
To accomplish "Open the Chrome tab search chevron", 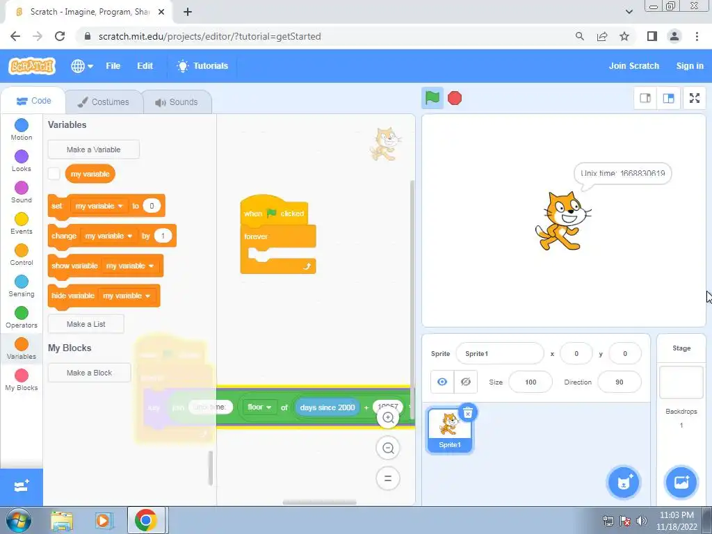I will click(x=629, y=12).
